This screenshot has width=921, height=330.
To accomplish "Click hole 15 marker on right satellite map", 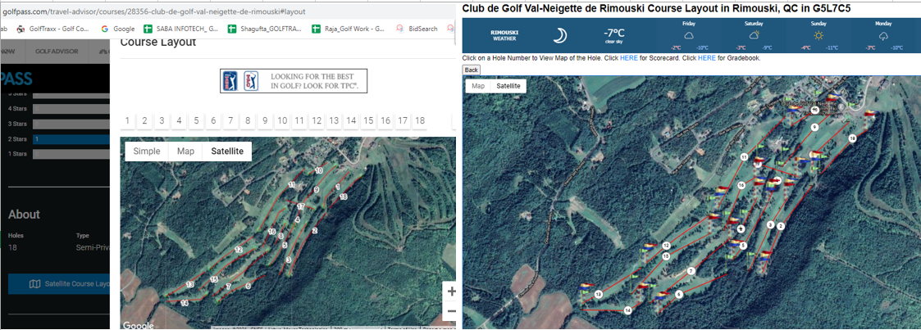I will point(666,256).
